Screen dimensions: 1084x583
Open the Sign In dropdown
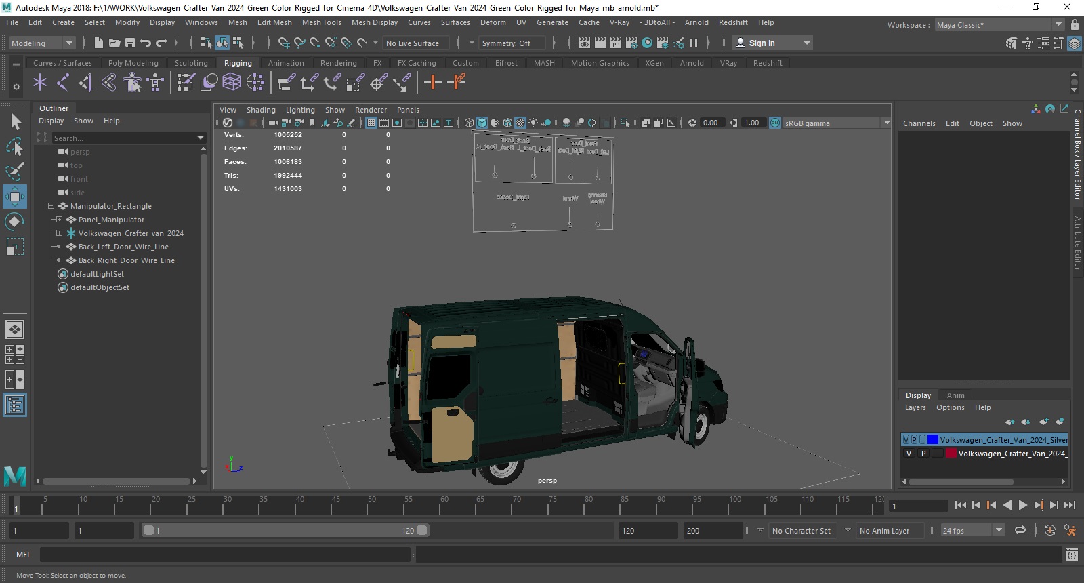point(772,43)
